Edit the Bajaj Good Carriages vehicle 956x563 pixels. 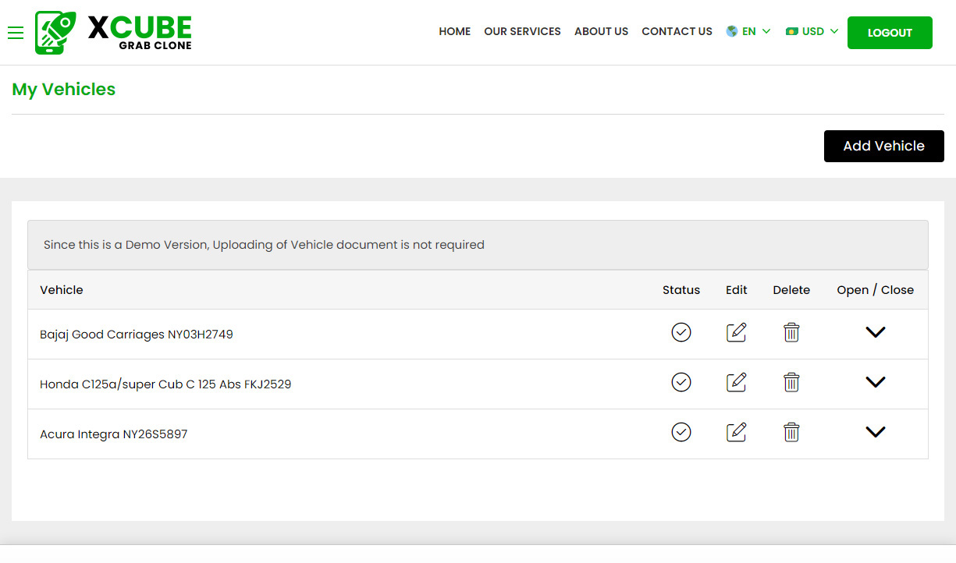(x=736, y=333)
